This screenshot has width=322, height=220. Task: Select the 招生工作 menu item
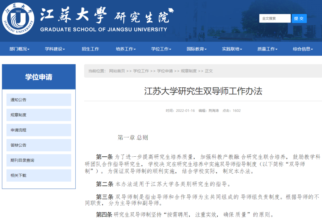(x=90, y=49)
